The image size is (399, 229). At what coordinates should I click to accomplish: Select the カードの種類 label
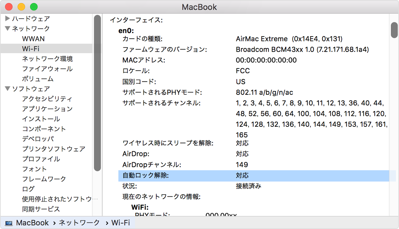coord(143,39)
